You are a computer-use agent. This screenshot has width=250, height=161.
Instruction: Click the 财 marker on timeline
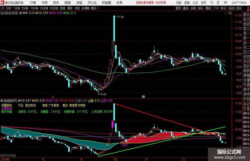point(143,97)
